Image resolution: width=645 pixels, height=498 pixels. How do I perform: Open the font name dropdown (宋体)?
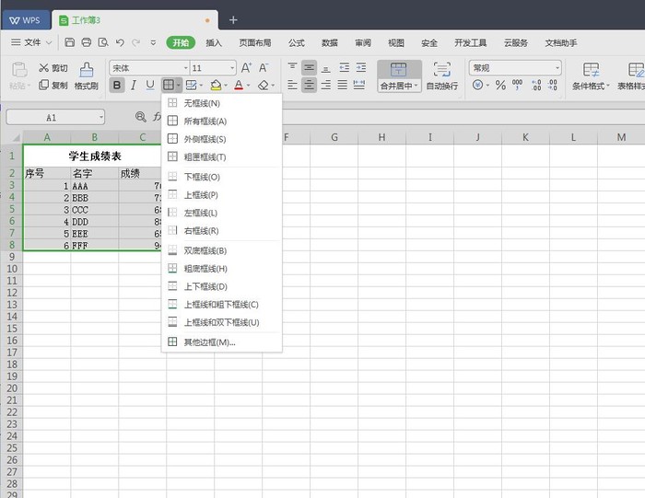147,68
